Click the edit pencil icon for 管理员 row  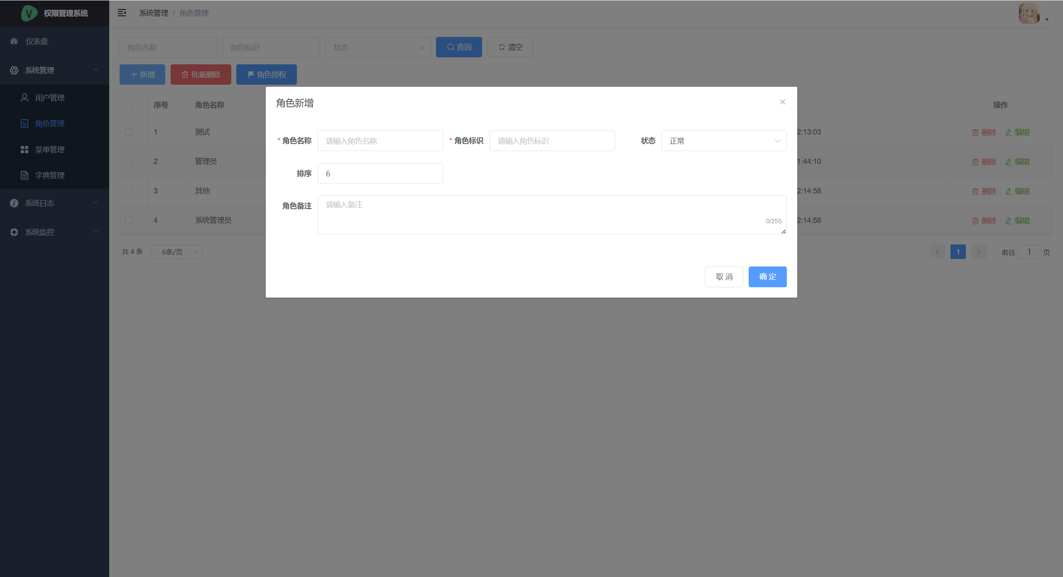[1008, 162]
